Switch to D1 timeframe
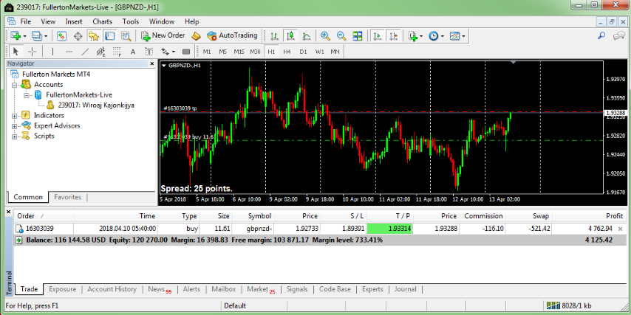 [x=303, y=52]
